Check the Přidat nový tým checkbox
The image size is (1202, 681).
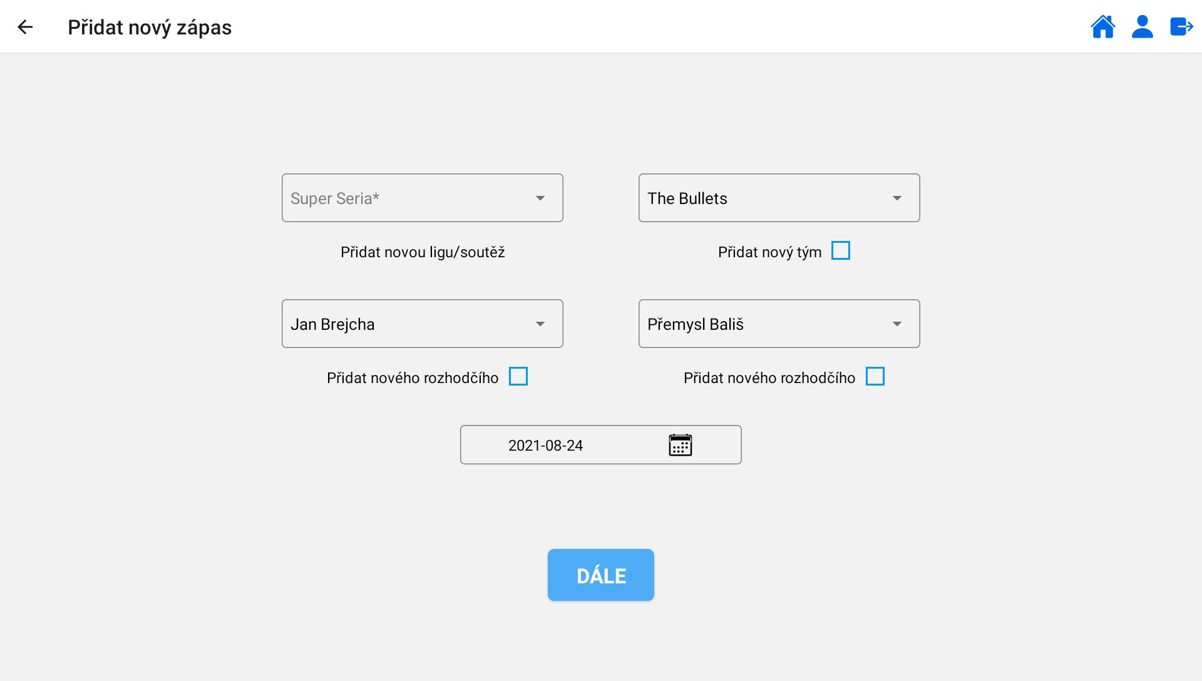coord(840,251)
